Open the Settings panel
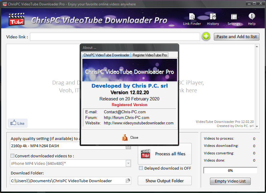Image resolution: width=266 pixels, height=193 pixels. coord(234,19)
